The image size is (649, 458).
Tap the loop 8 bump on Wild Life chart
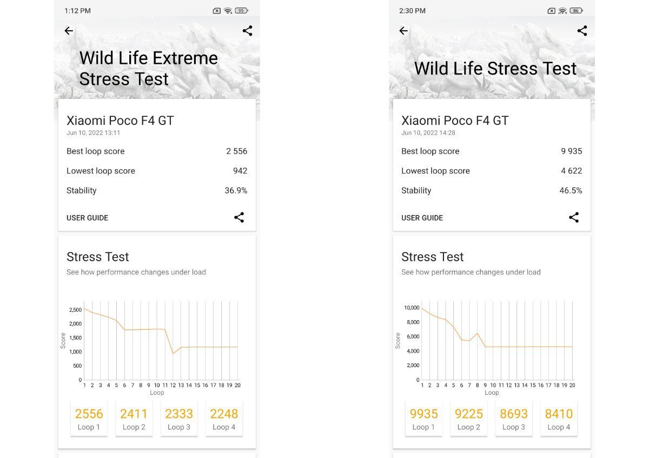coord(478,334)
